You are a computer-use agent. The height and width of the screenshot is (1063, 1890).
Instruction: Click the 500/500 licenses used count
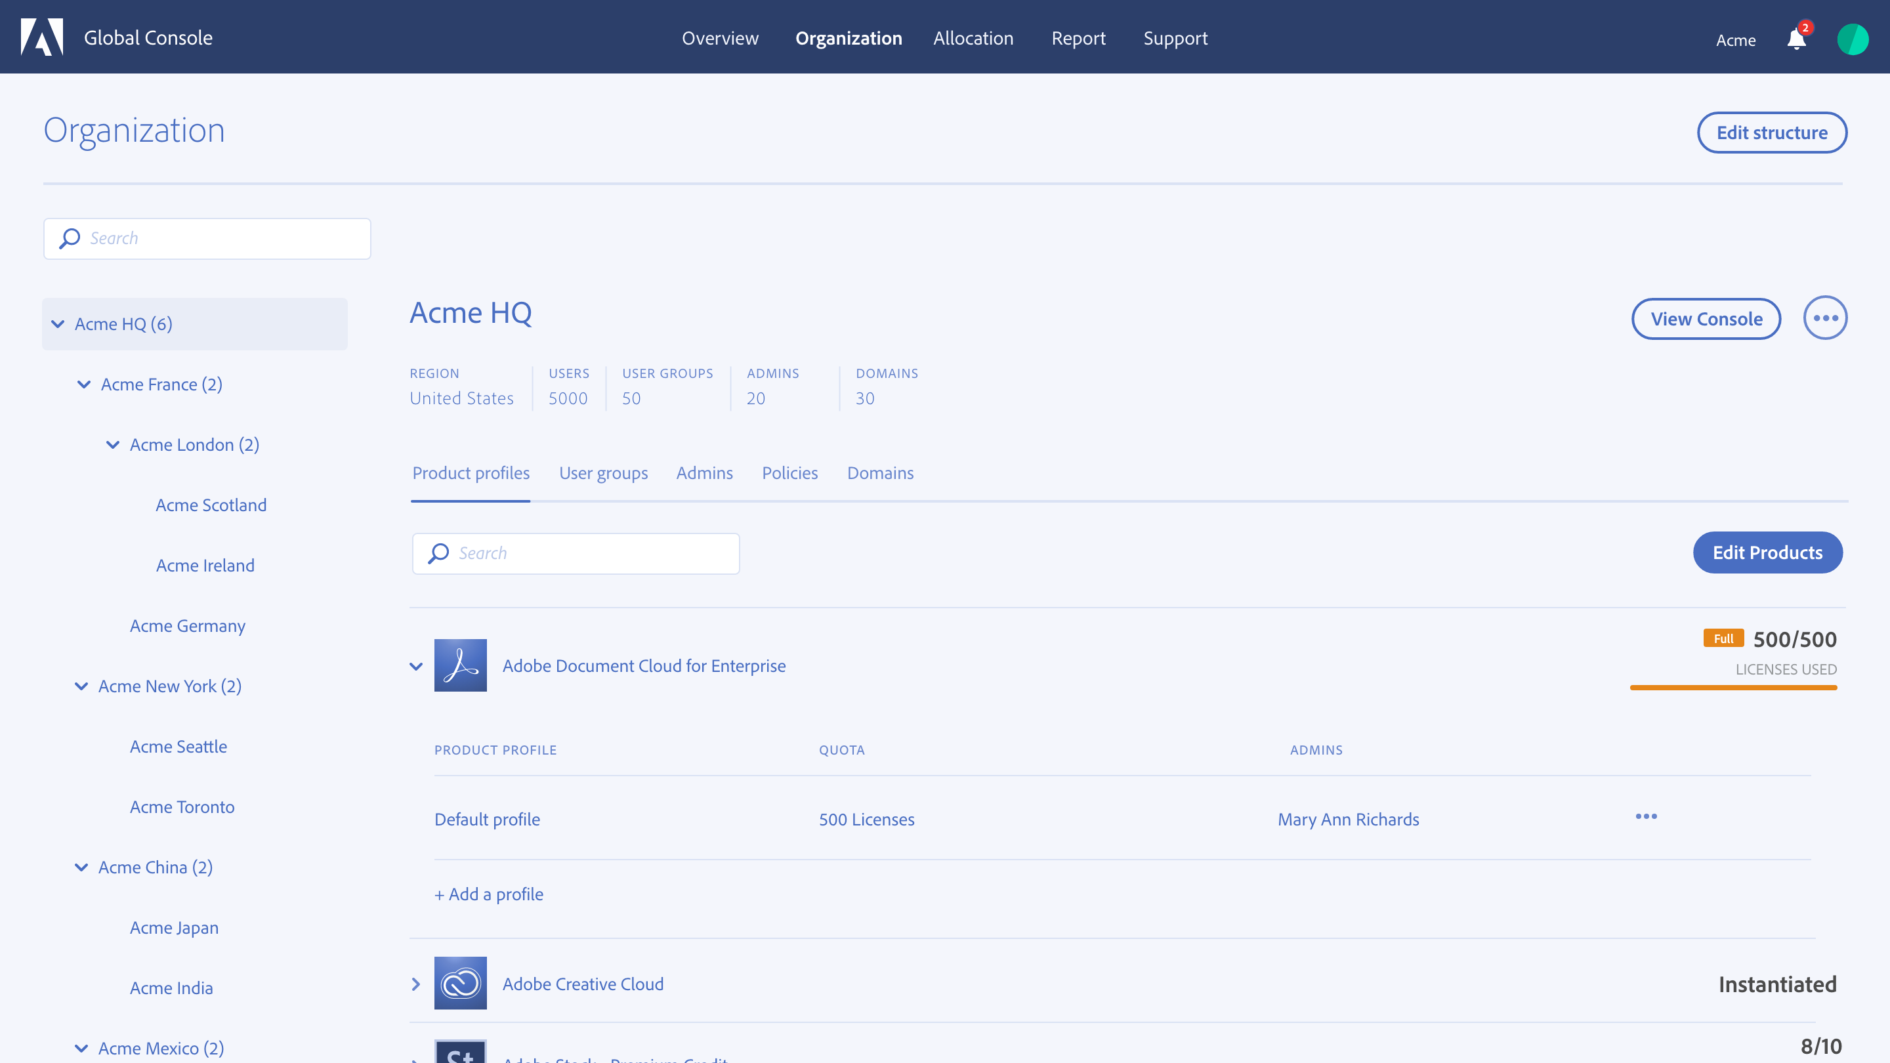[x=1795, y=639]
